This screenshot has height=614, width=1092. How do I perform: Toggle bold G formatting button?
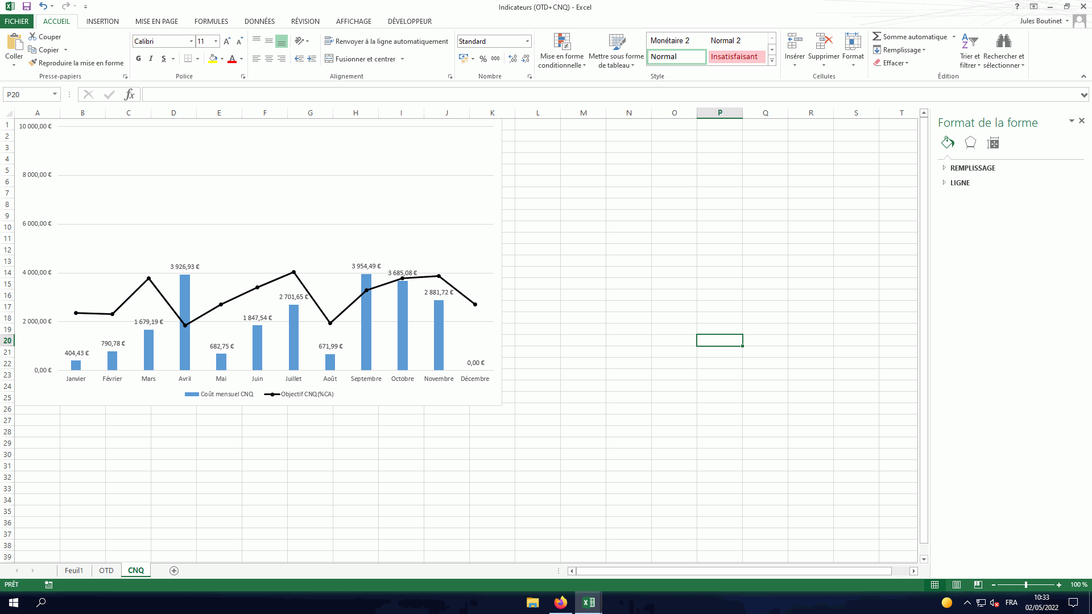point(138,59)
